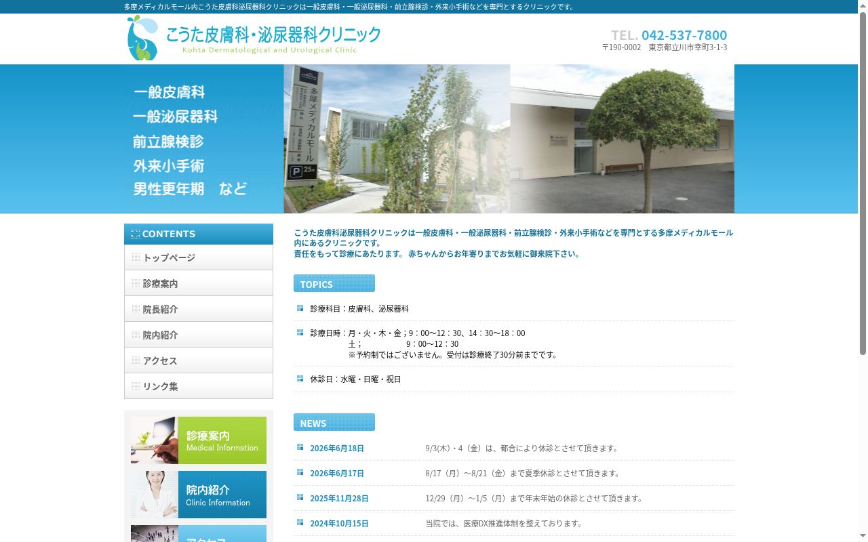Go to the アクセス menu item

[199, 360]
